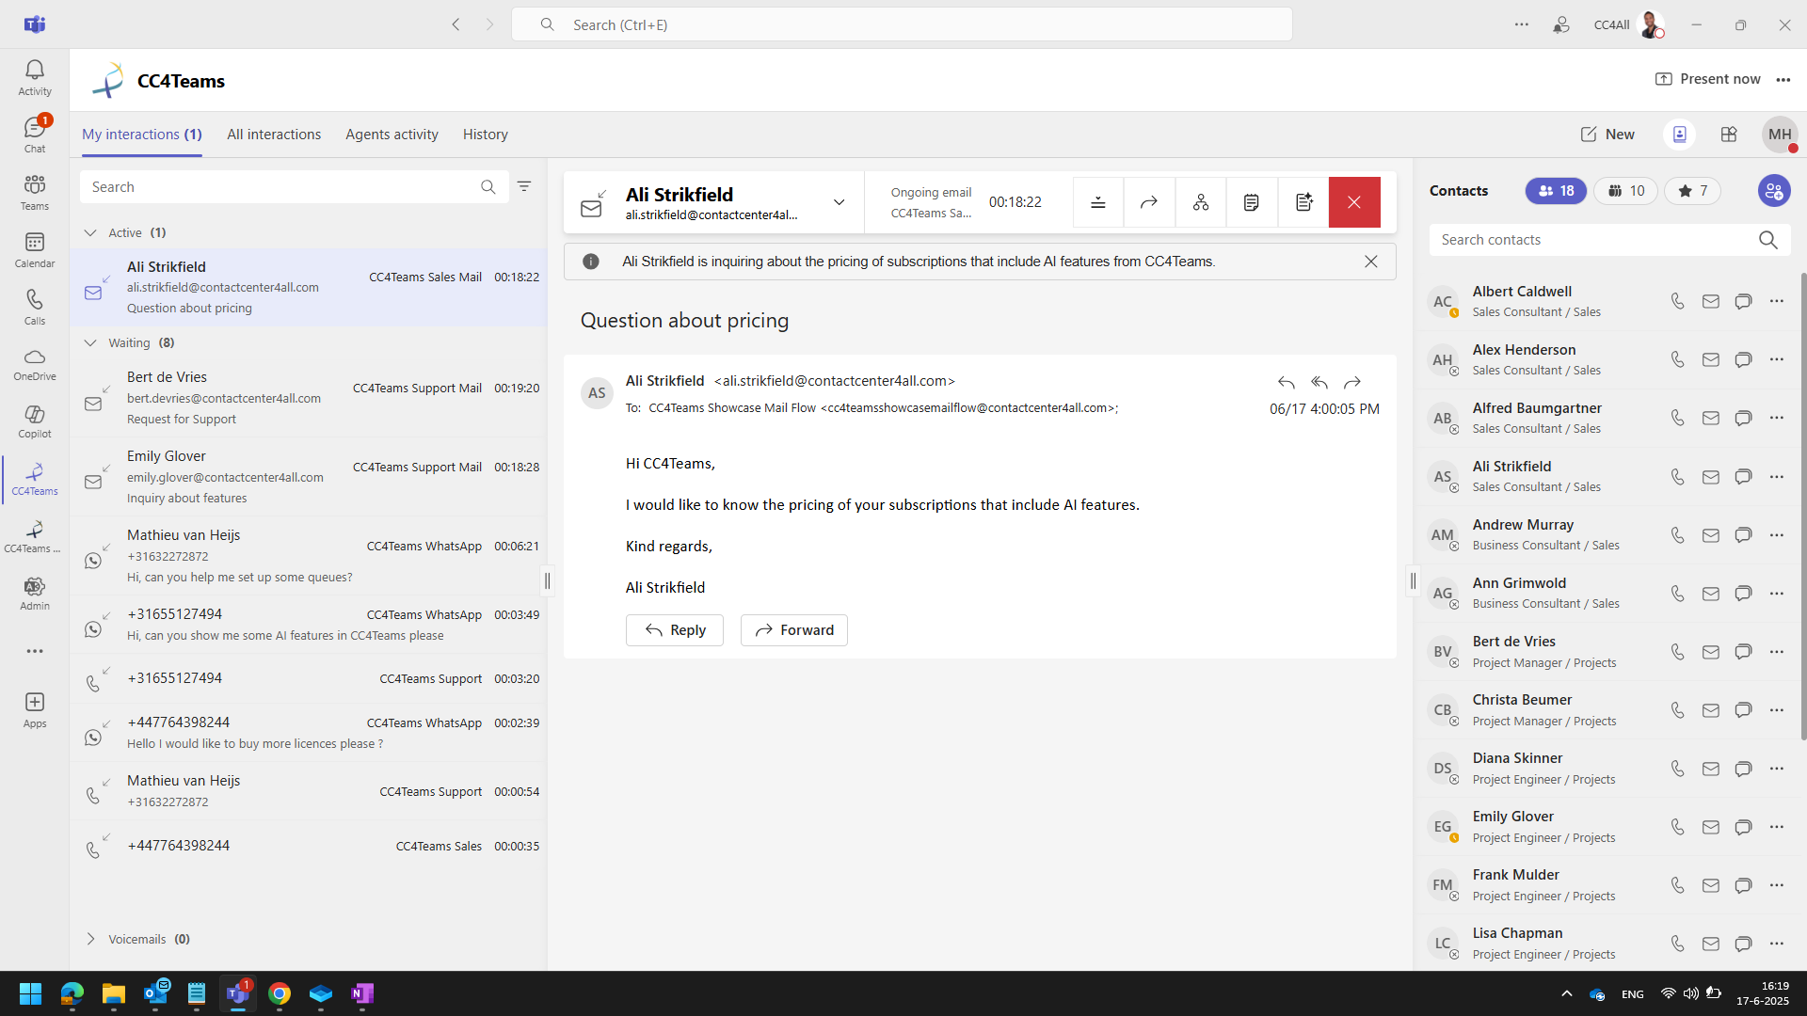Reply to Ali Strikfield's email
The image size is (1807, 1016).
coord(674,629)
